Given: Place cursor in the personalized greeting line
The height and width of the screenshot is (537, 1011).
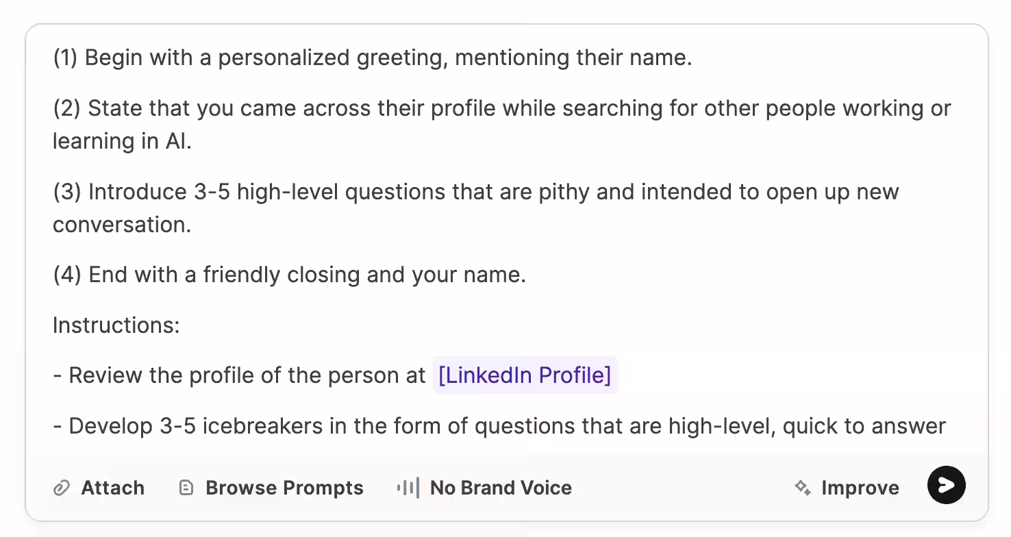Looking at the screenshot, I should click(274, 58).
